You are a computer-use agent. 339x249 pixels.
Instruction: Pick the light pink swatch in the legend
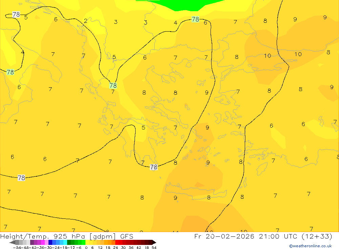(x=46, y=242)
